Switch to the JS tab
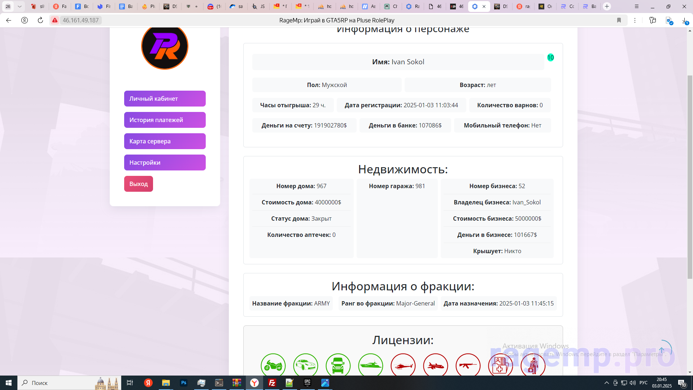Viewport: 693px width, 390px height. (259, 6)
